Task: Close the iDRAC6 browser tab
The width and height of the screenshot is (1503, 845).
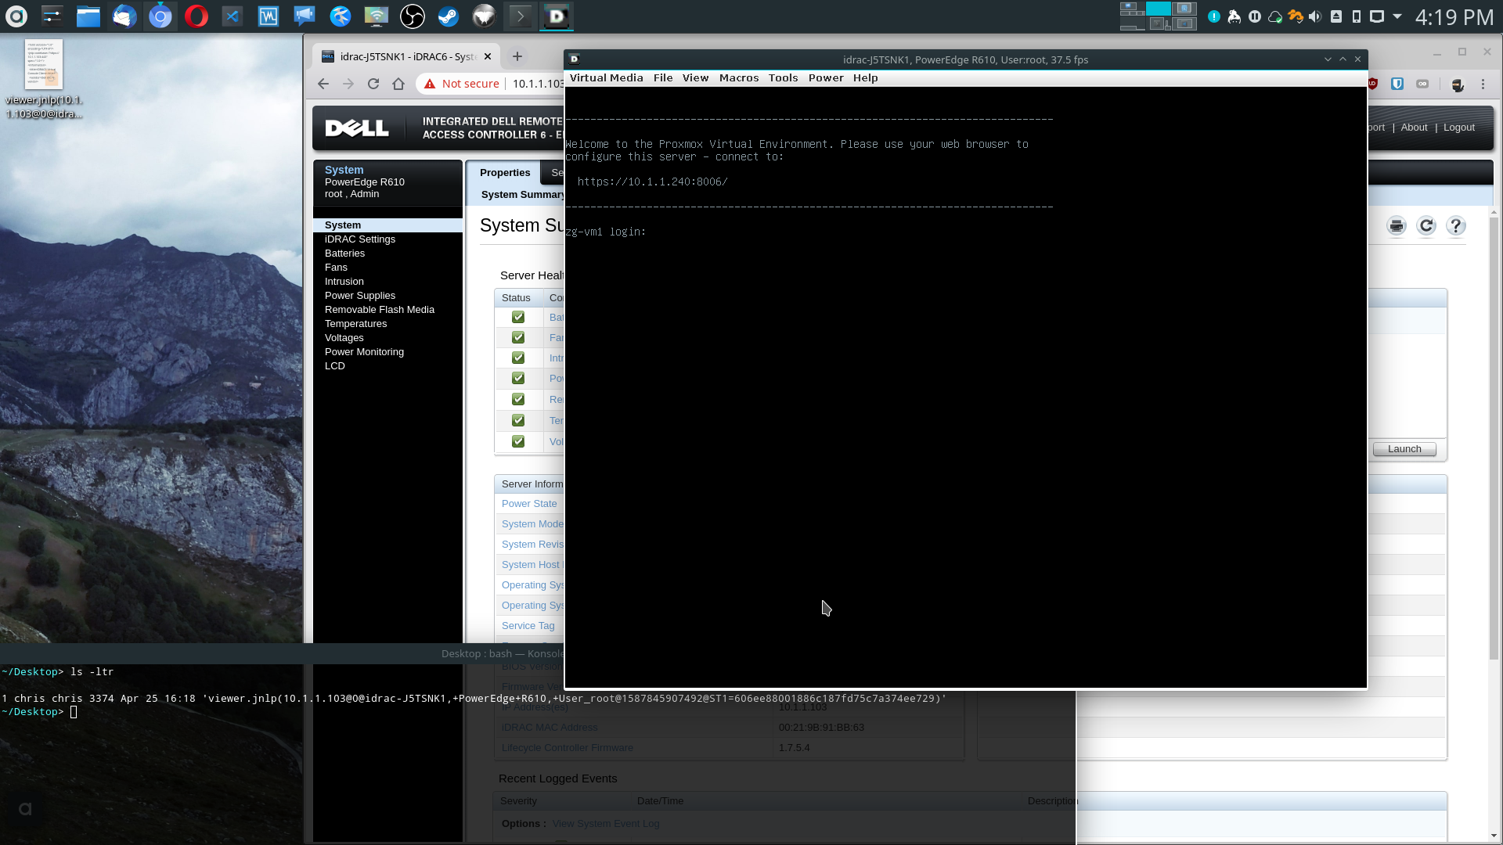Action: point(488,56)
